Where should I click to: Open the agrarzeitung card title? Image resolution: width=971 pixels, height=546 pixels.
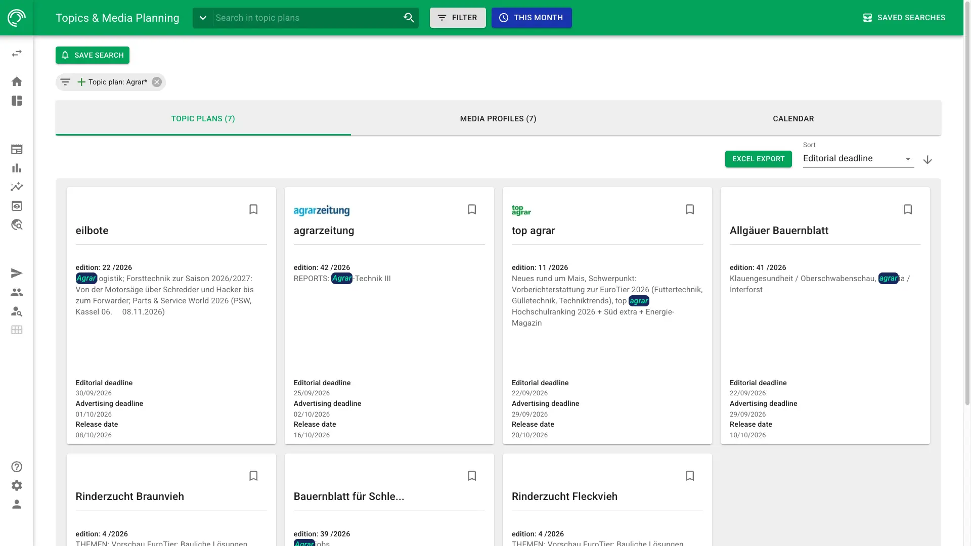click(x=324, y=231)
